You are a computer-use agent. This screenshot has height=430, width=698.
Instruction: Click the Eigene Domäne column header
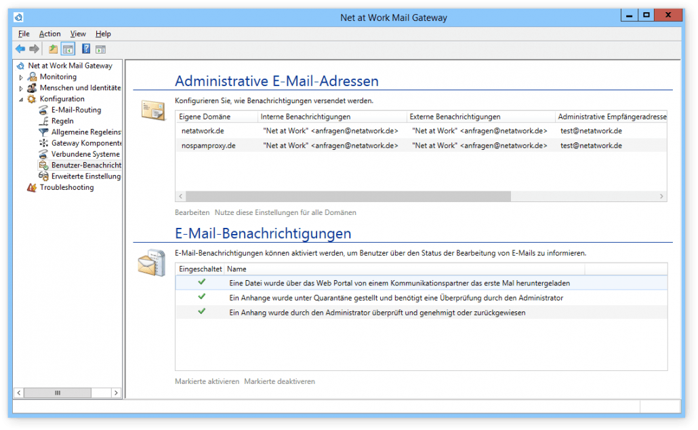pos(217,117)
